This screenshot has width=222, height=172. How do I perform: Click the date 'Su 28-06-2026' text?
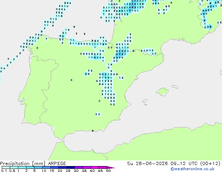(147, 164)
